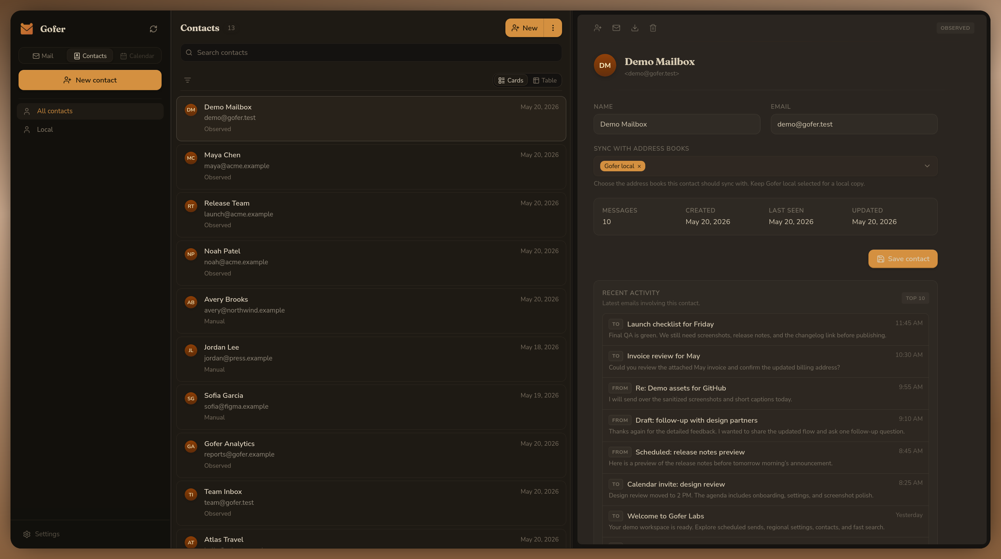Viewport: 1001px width, 559px height.
Task: Compose email via envelope icon in detail toolbar
Action: pyautogui.click(x=616, y=28)
